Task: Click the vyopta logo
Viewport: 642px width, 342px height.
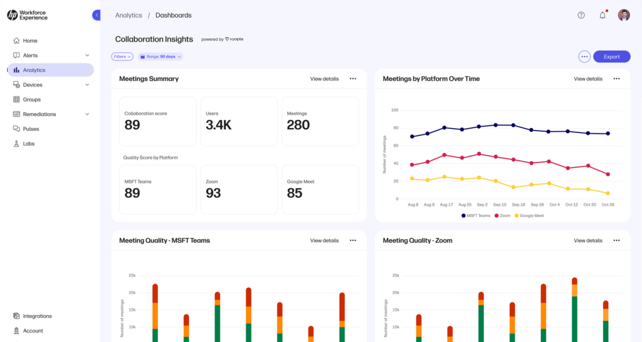Action: 234,40
